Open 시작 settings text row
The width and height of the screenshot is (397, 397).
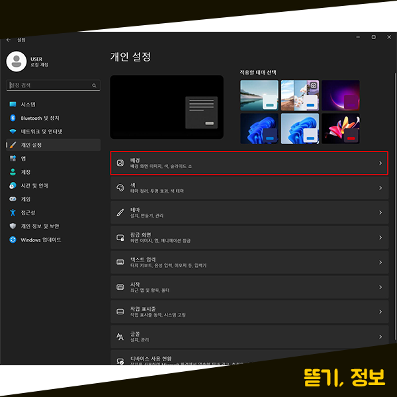pos(249,287)
